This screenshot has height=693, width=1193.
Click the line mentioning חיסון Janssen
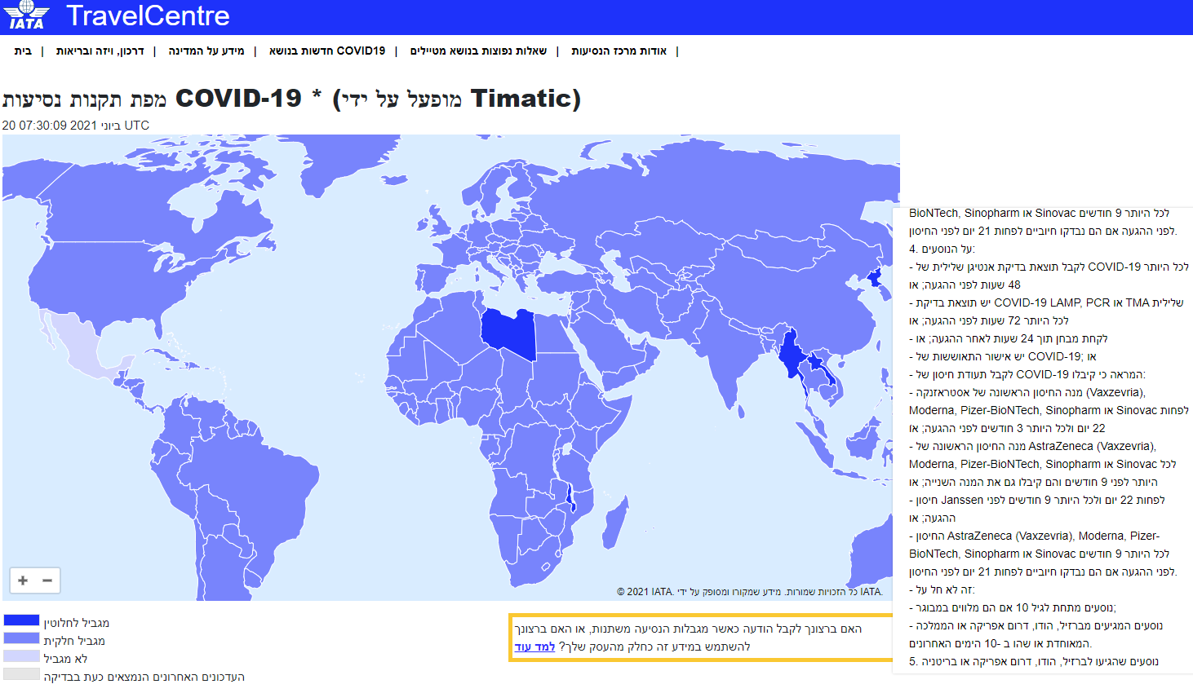pyautogui.click(x=1037, y=500)
